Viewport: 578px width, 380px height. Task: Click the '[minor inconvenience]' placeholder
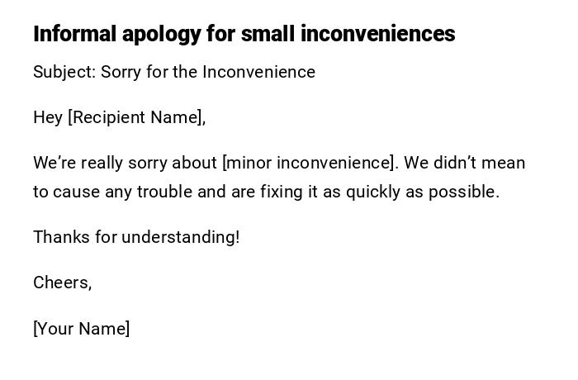click(x=309, y=163)
